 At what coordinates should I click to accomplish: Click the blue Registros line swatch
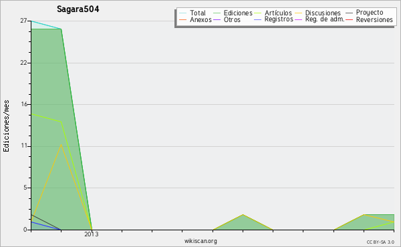[x=258, y=19]
